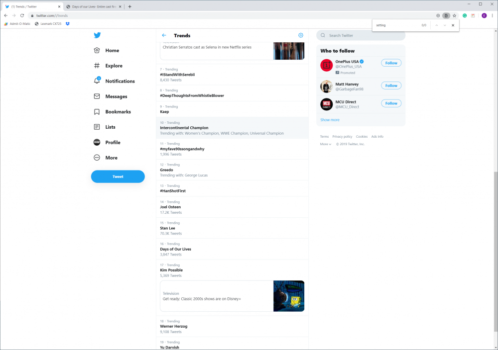The width and height of the screenshot is (498, 350).
Task: Follow OnePlus USA
Action: [x=391, y=63]
